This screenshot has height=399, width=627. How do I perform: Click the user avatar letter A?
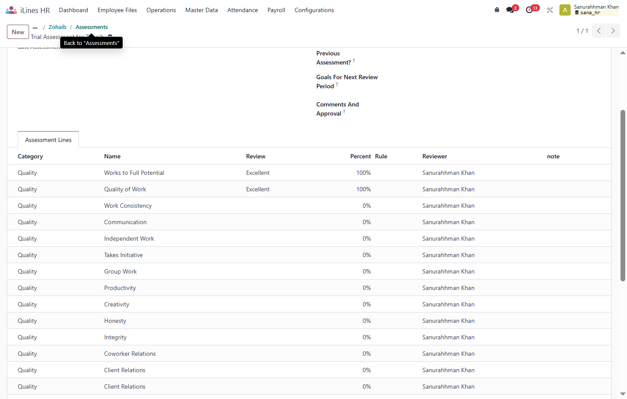[x=565, y=10]
